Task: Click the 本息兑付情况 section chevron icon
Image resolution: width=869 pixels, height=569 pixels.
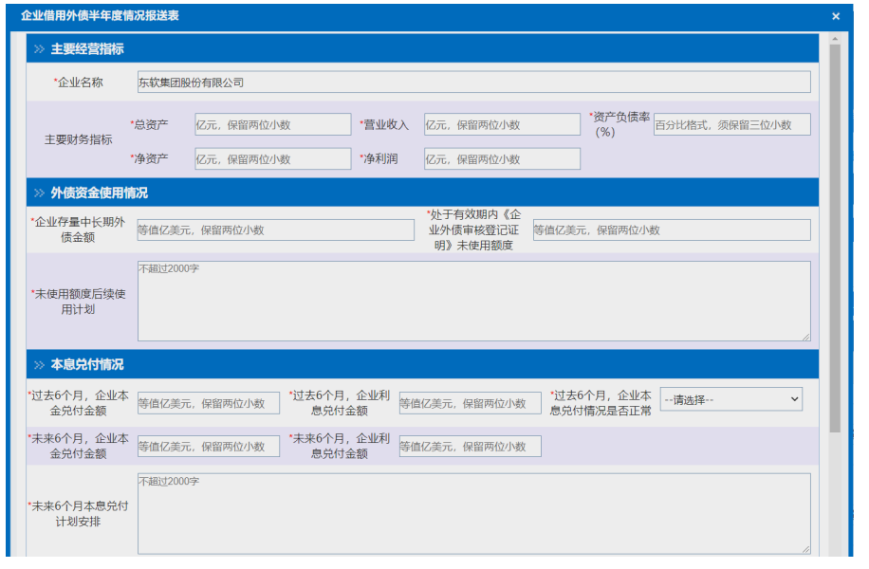Action: [x=39, y=364]
